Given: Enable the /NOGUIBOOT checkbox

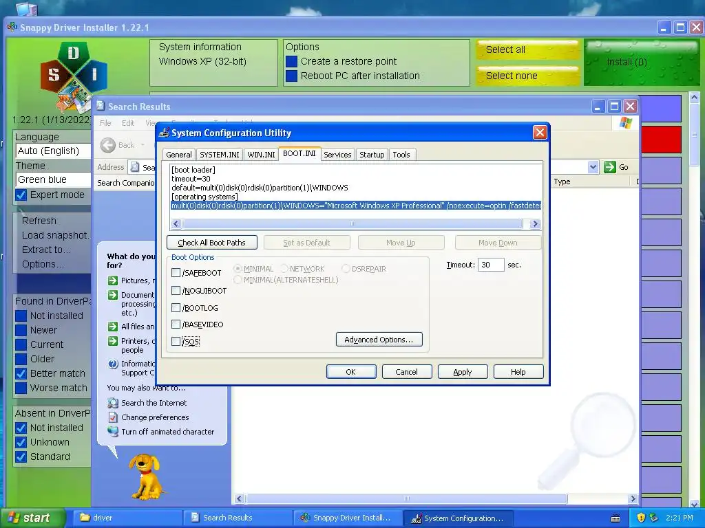Looking at the screenshot, I should click(176, 291).
